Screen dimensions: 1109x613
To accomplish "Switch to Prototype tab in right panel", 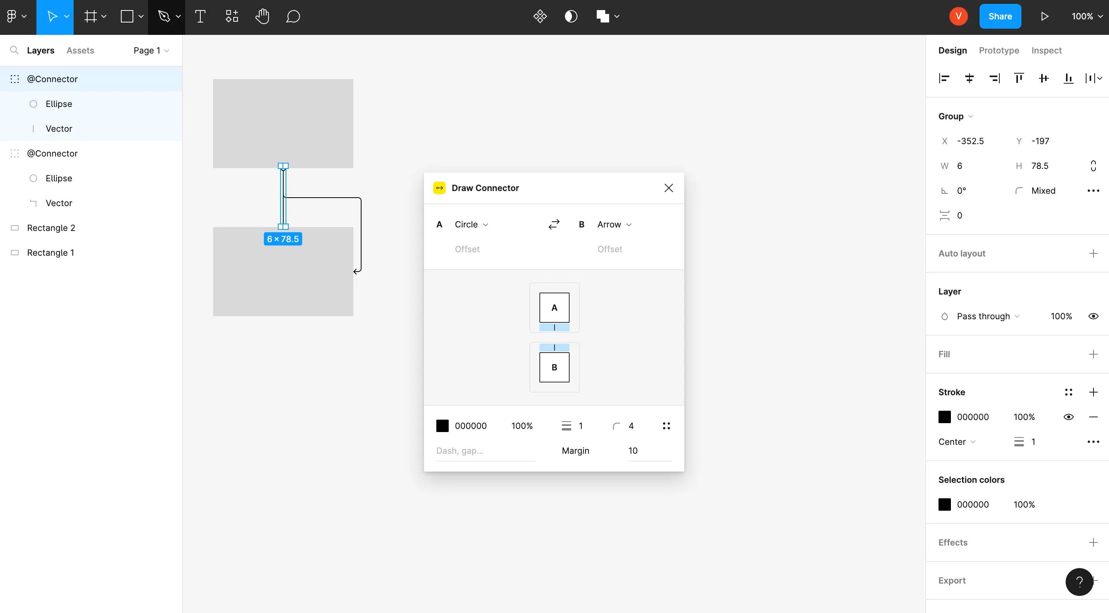I will tap(999, 50).
